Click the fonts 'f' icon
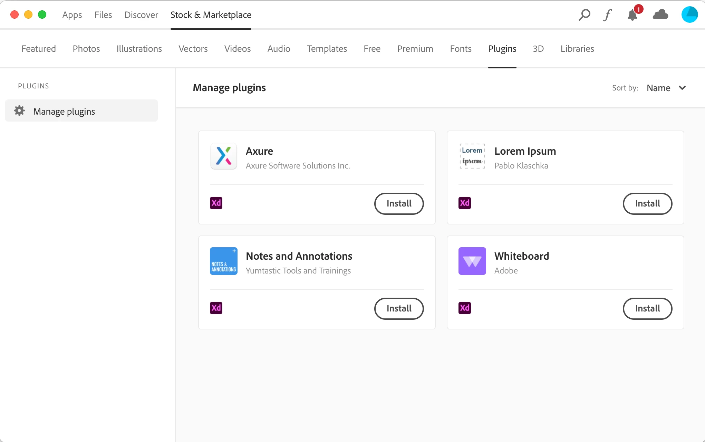The image size is (705, 442). click(x=608, y=15)
